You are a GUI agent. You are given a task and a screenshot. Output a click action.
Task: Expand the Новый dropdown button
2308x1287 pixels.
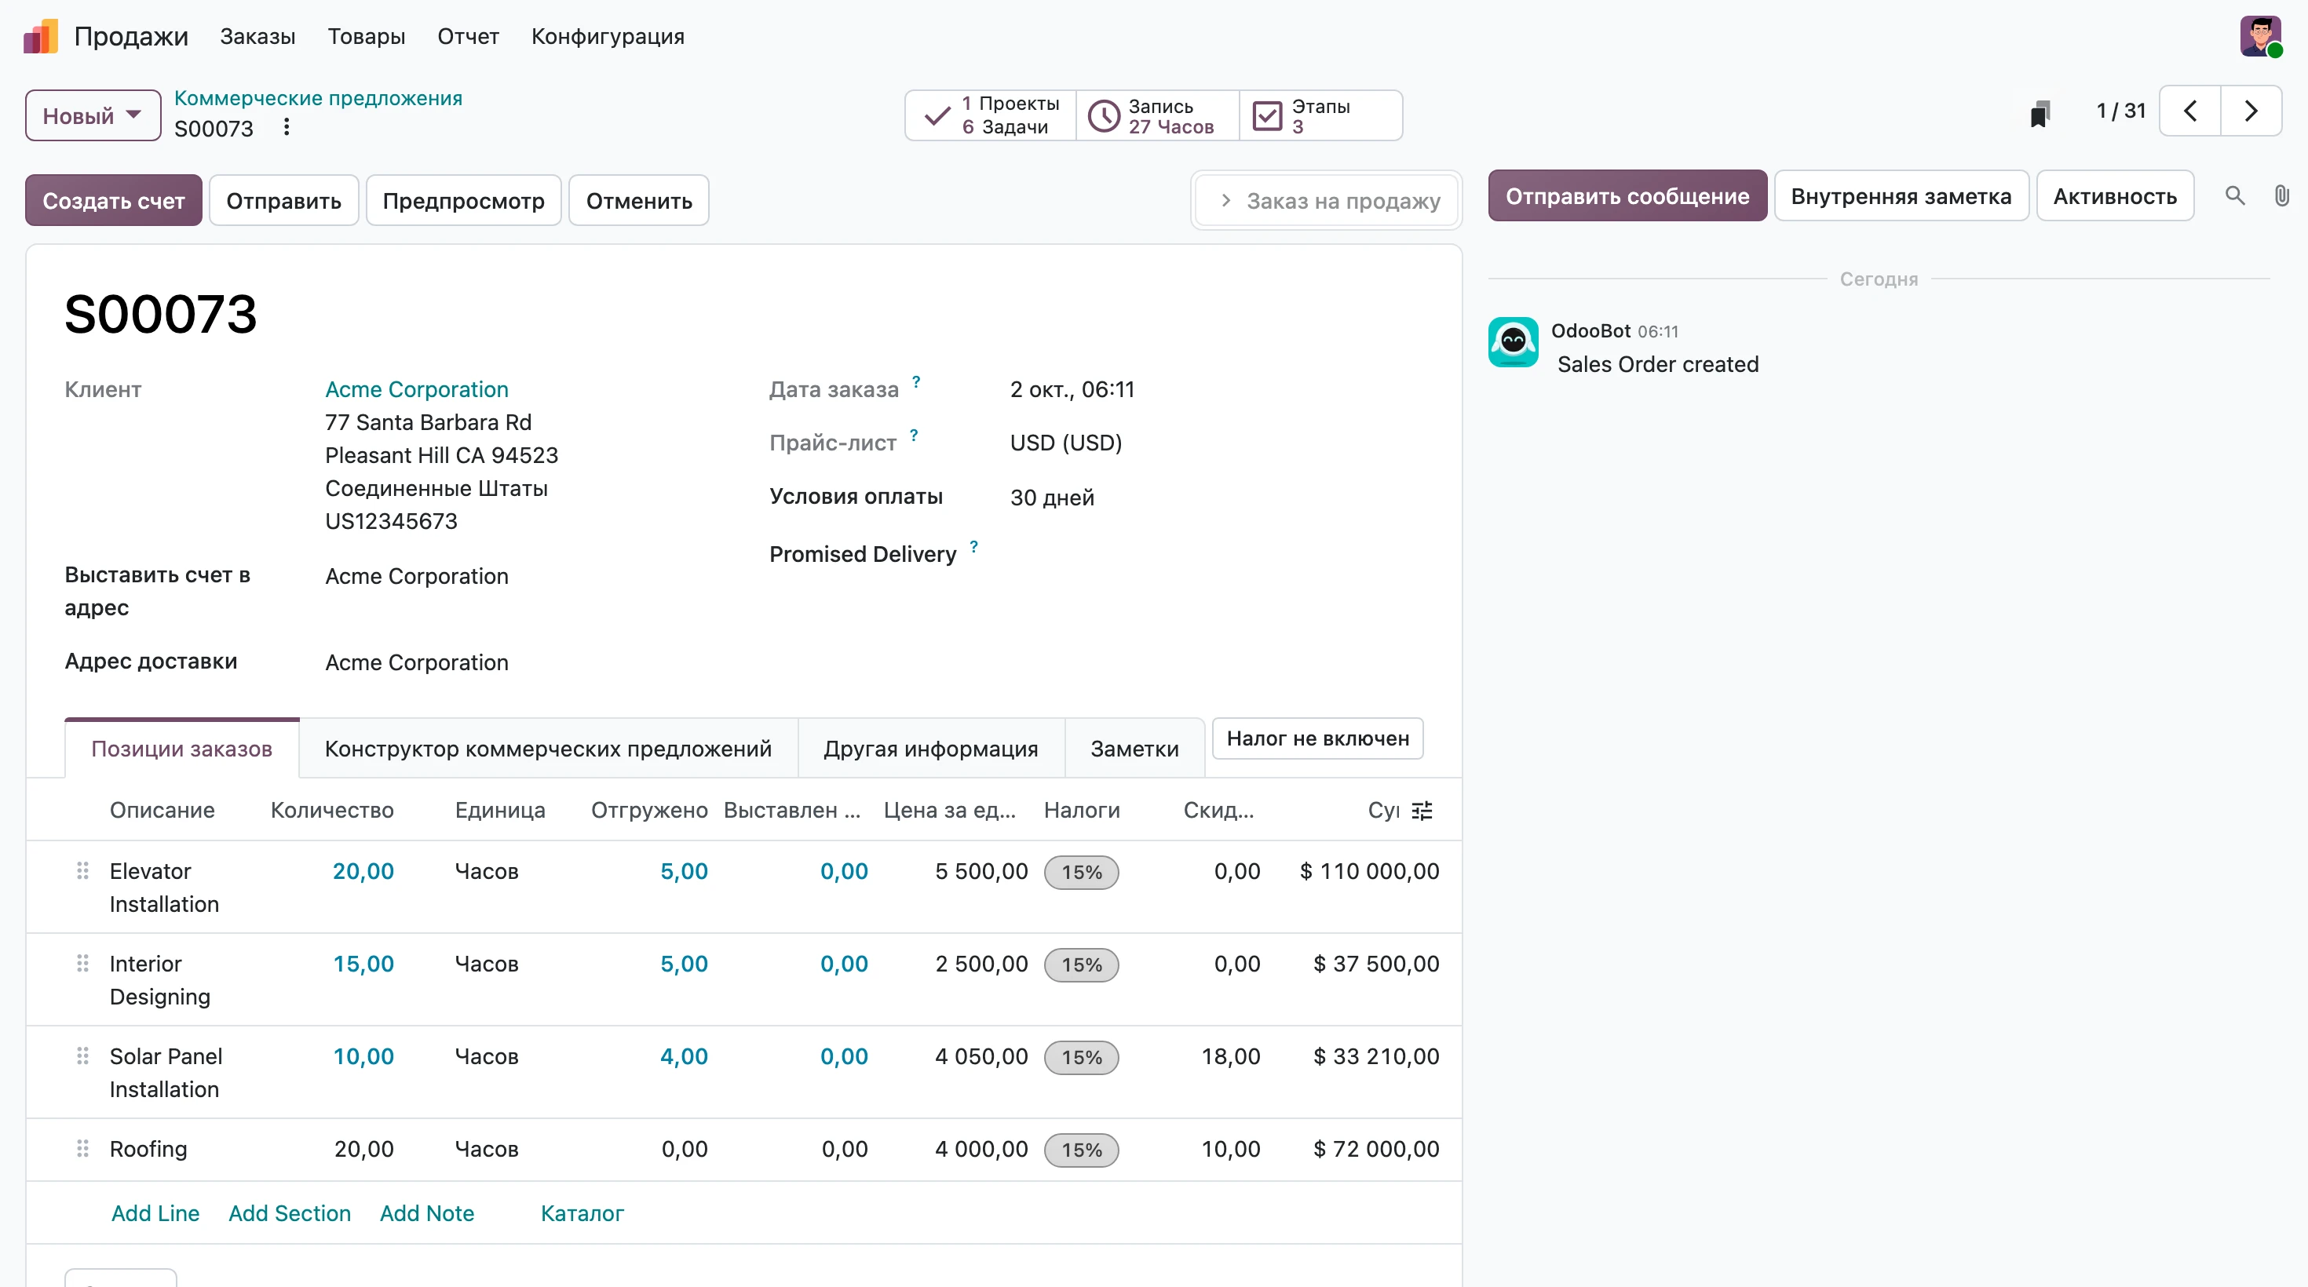(93, 115)
